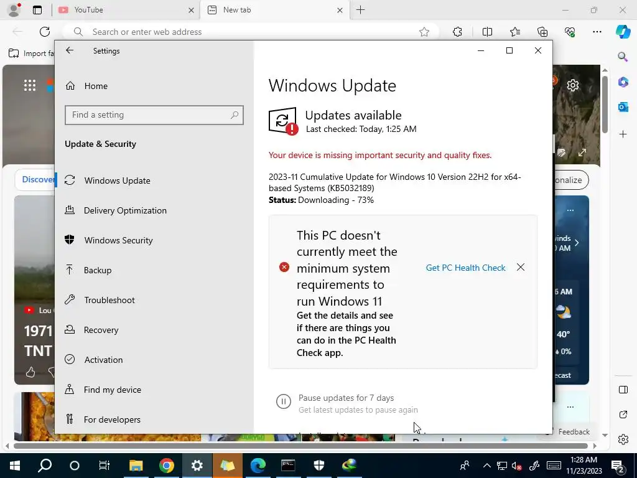Open Copilot in Edge toolbar
The image size is (637, 478).
(x=623, y=32)
